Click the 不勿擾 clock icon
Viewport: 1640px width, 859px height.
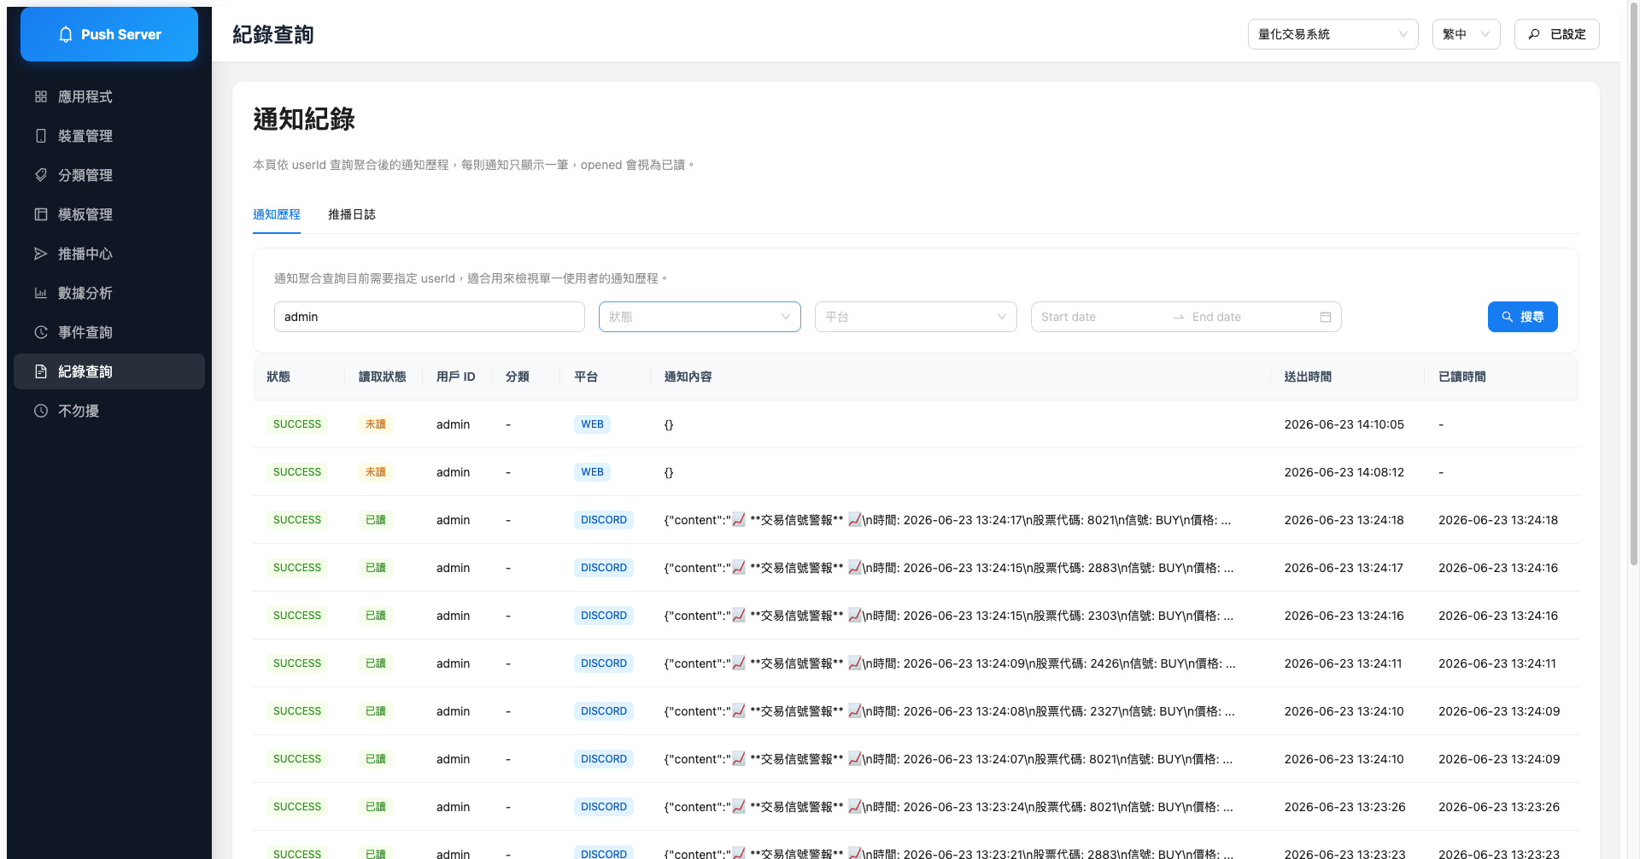click(x=40, y=411)
